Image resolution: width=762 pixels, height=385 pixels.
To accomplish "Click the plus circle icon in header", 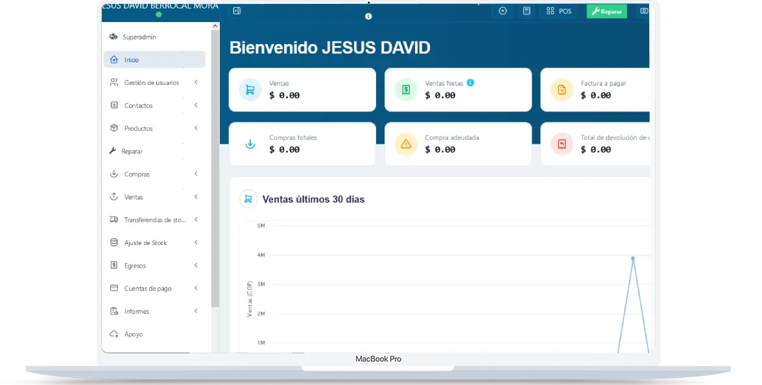I will tap(503, 11).
